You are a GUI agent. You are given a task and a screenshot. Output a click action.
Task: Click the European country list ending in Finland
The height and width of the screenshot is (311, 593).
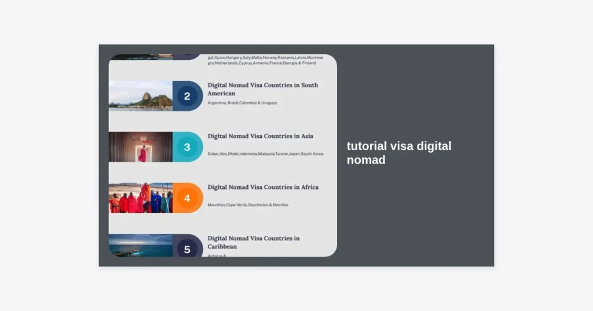click(x=265, y=60)
